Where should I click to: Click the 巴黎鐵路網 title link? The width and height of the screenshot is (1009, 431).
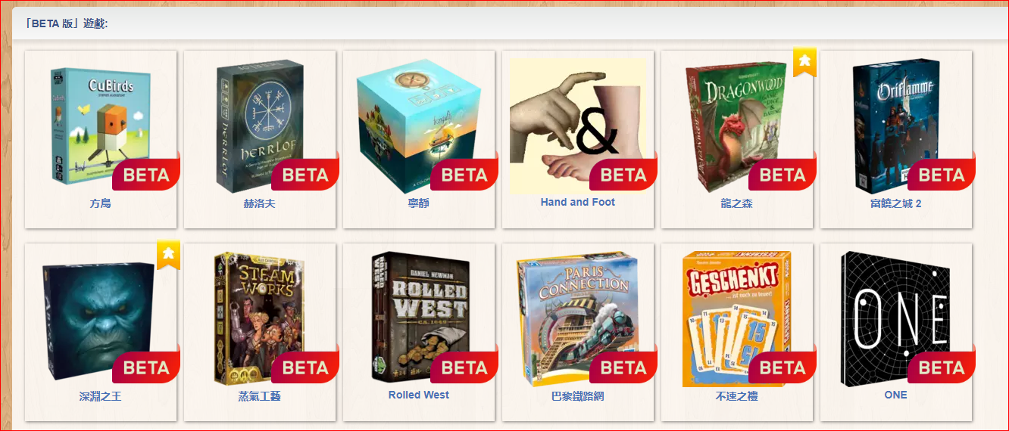click(x=578, y=396)
